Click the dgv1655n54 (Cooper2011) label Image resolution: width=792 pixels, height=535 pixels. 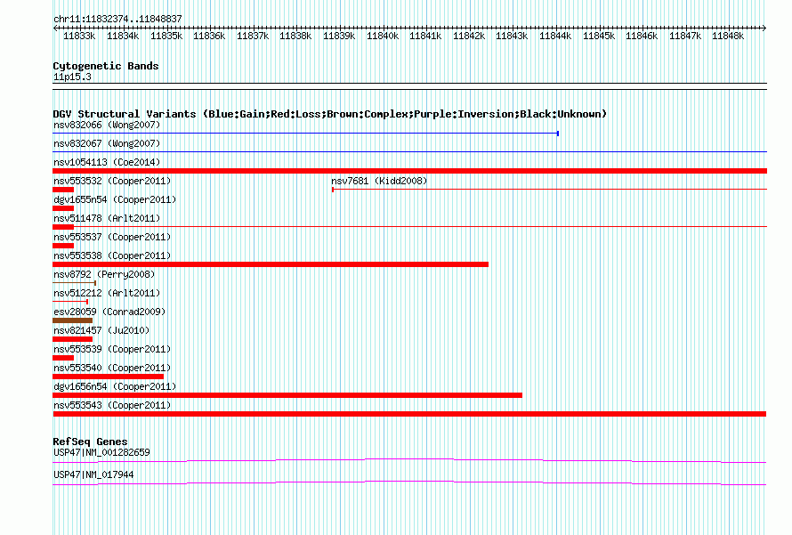click(x=115, y=199)
